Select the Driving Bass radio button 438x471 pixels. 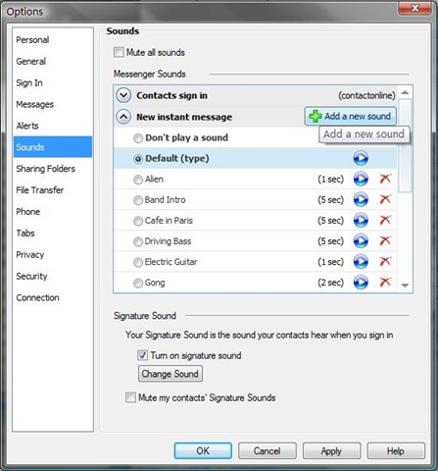point(138,241)
